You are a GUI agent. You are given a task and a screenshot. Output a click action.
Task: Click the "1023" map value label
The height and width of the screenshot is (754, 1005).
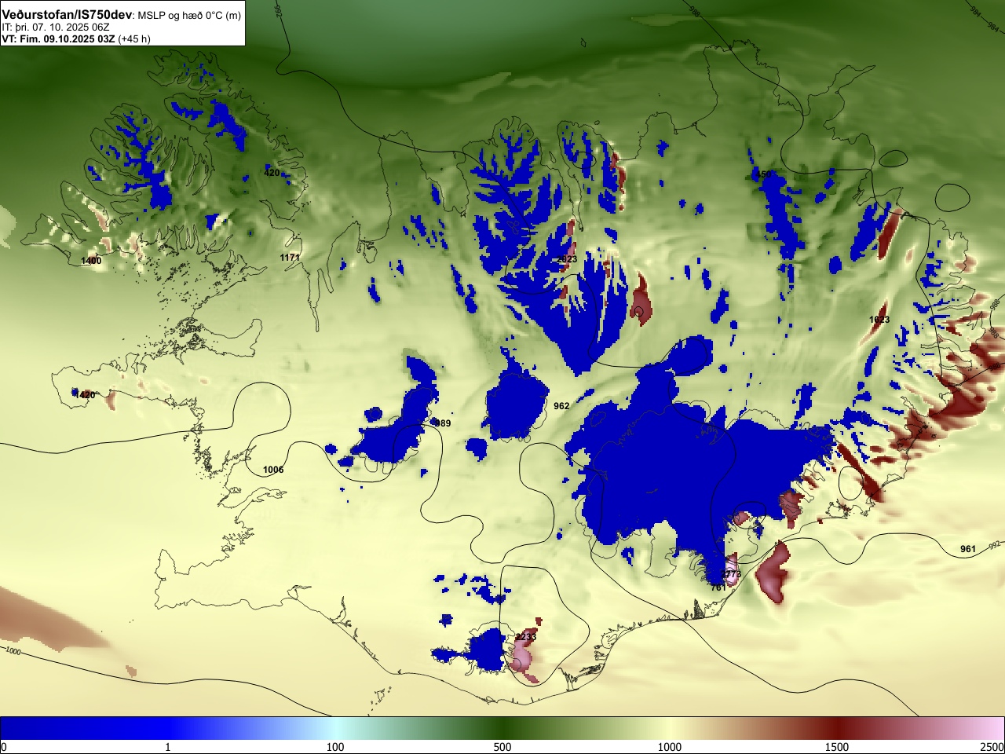879,320
